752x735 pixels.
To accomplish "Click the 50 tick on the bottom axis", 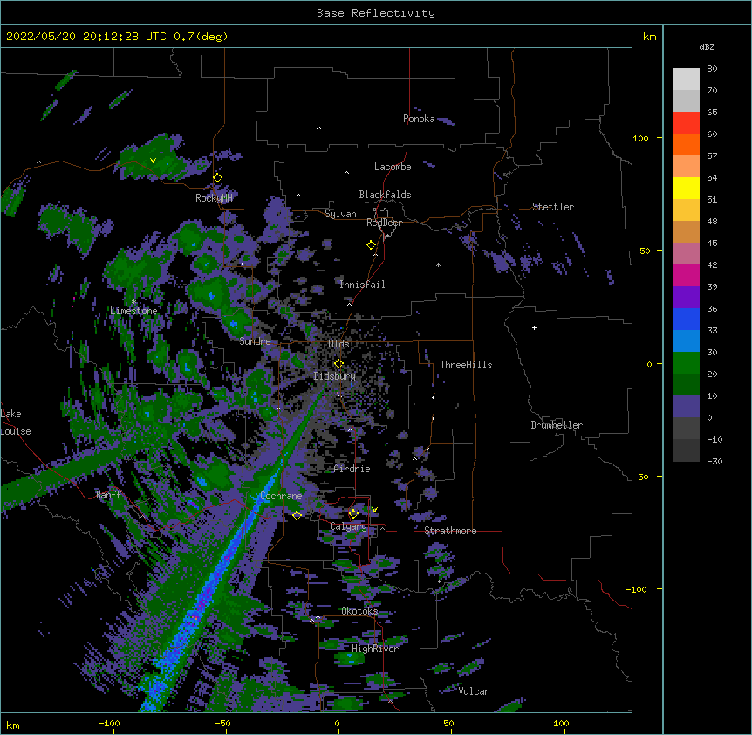I will (449, 723).
